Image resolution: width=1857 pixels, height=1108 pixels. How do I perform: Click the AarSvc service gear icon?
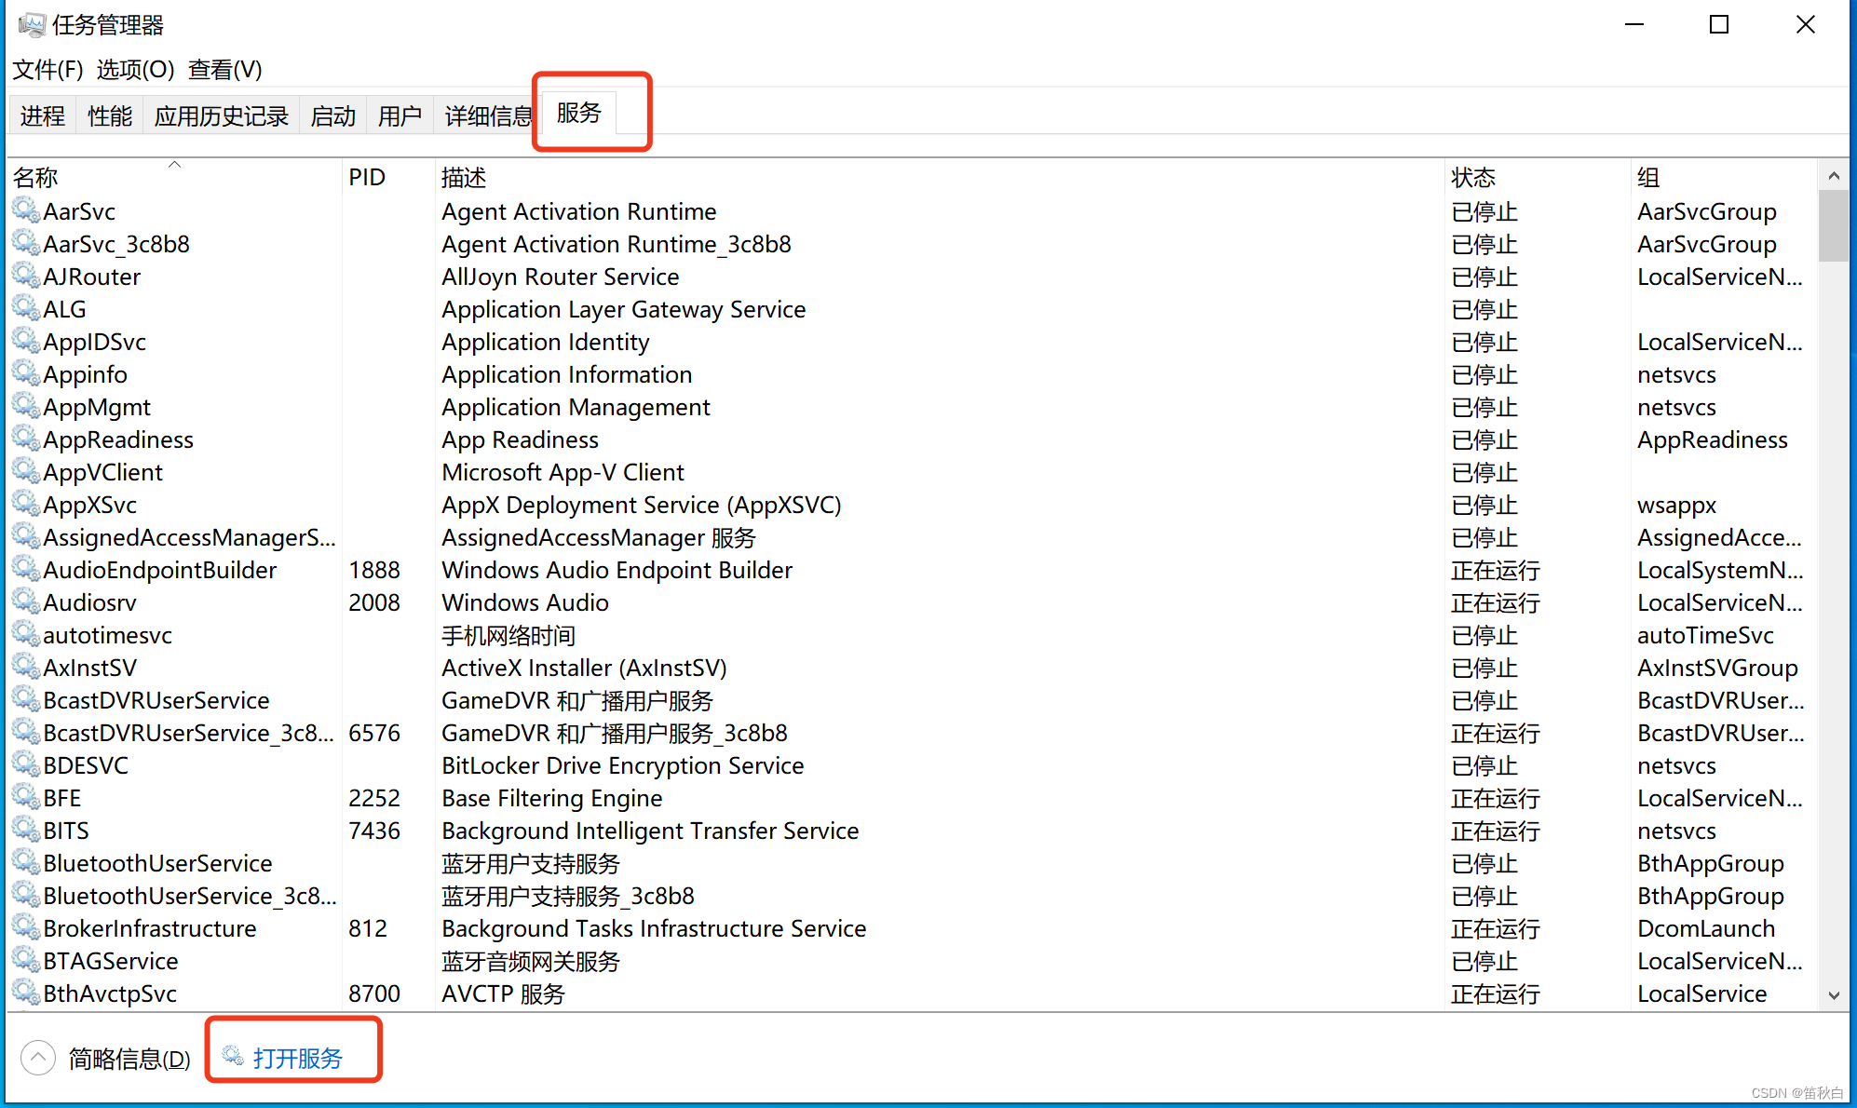(26, 210)
